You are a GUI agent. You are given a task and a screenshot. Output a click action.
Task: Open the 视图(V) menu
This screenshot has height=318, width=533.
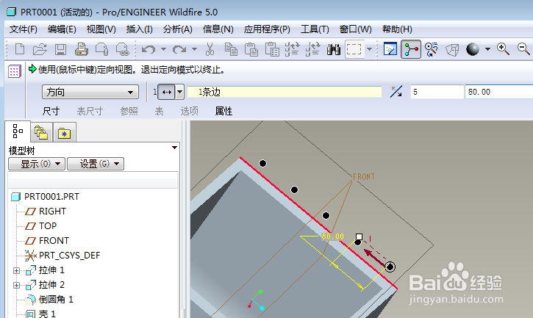pos(101,29)
